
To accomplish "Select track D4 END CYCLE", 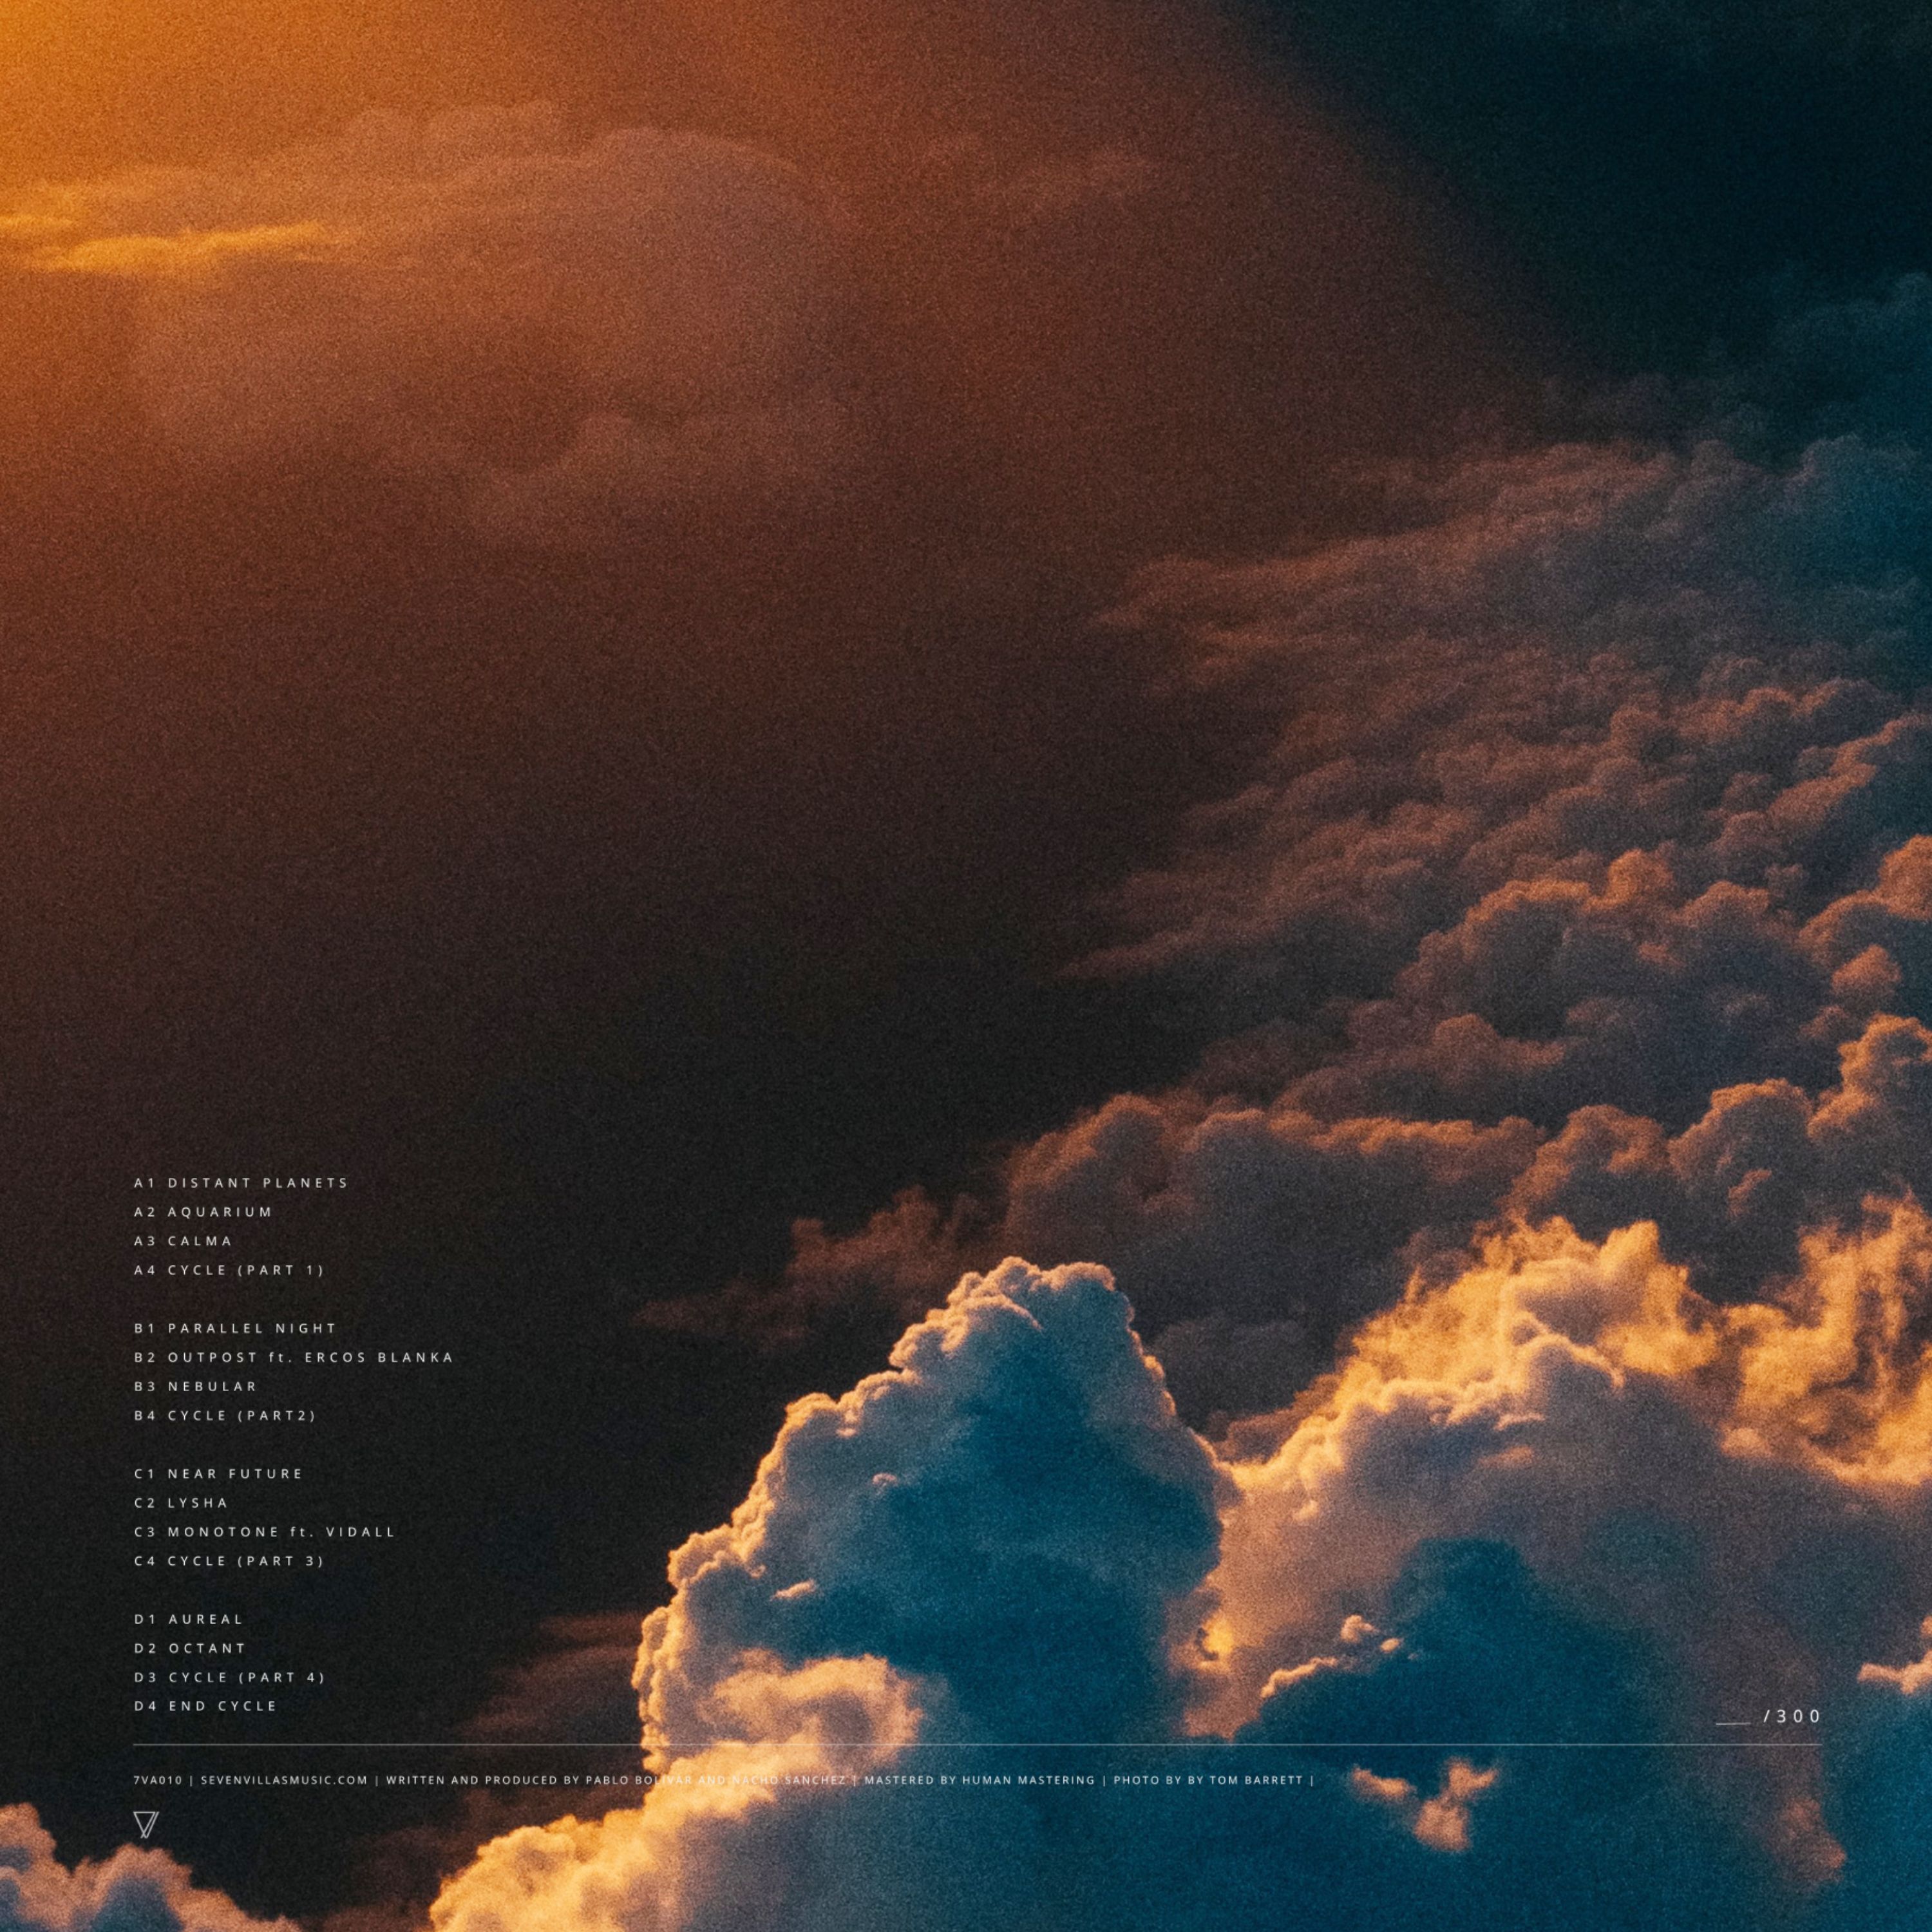I will pos(206,1706).
